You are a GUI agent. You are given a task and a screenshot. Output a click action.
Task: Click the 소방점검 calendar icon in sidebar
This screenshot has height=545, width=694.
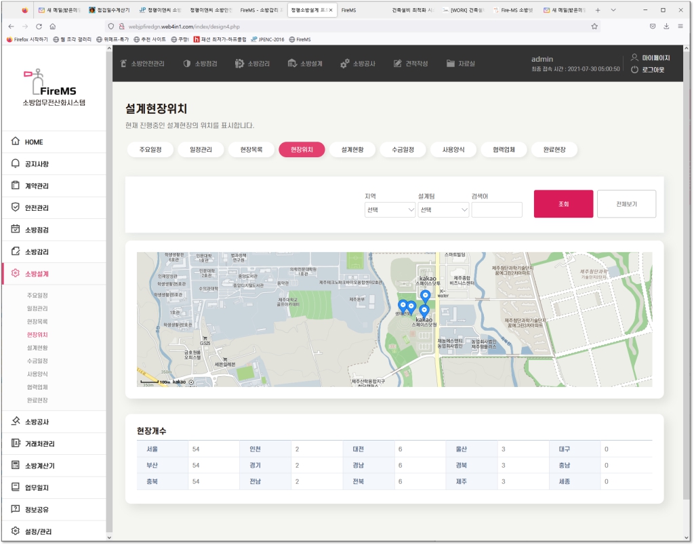[16, 229]
